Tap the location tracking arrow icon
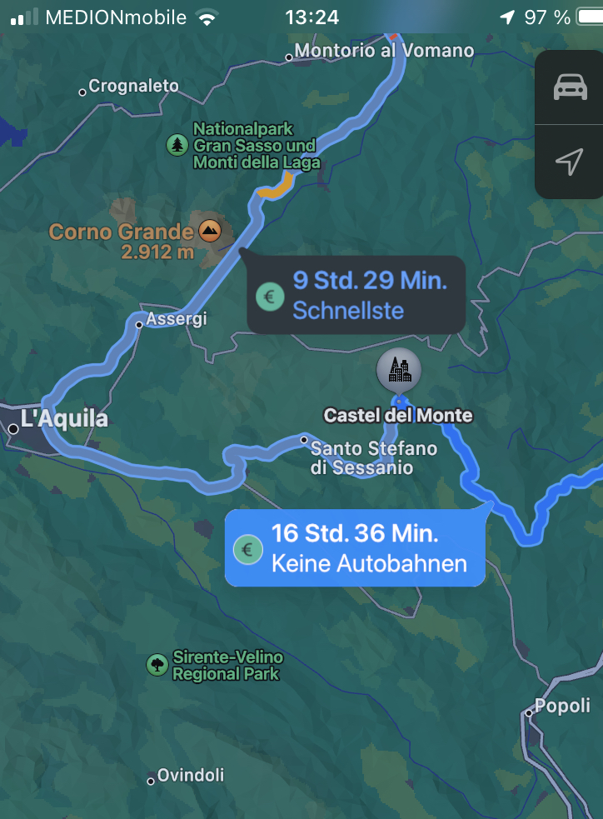603x819 pixels. click(x=569, y=162)
